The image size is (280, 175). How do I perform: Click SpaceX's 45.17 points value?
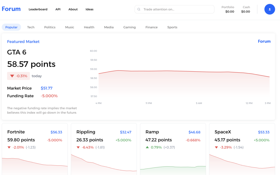(227, 140)
